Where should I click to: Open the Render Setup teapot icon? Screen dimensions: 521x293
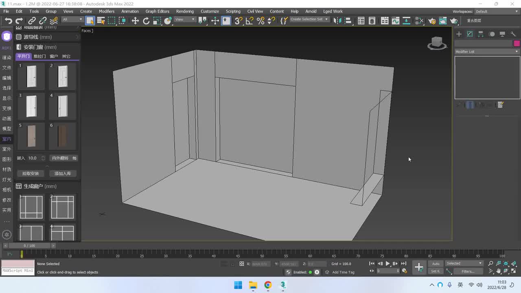pos(432,21)
